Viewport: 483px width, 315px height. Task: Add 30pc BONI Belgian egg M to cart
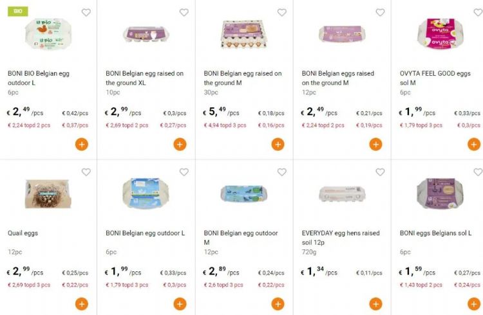(278, 144)
